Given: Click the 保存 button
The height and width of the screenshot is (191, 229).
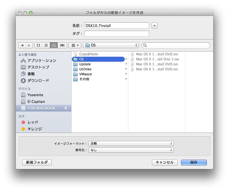Looking at the screenshot, I should point(194,162).
